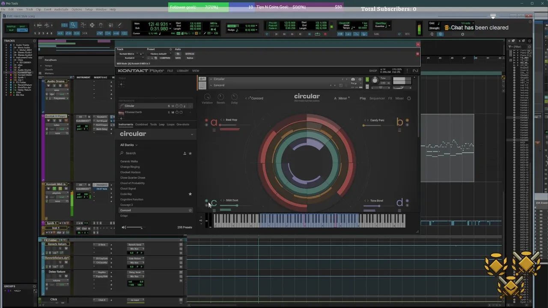Open the instrument info icon next to camera
The image size is (548, 308).
coord(360,79)
